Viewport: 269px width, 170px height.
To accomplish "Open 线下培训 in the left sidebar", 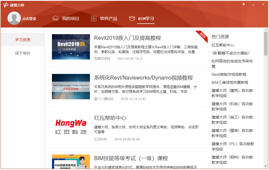I will point(22,53).
